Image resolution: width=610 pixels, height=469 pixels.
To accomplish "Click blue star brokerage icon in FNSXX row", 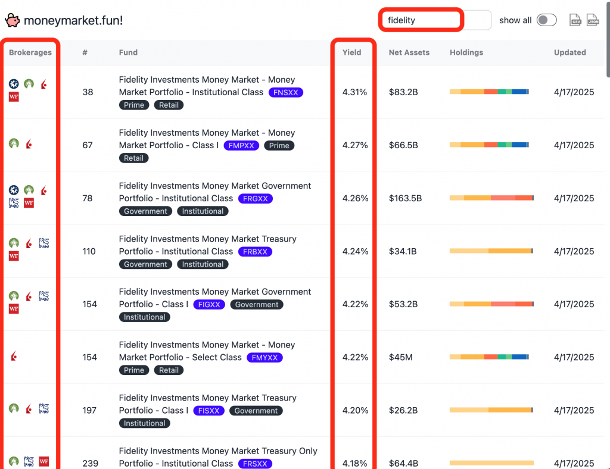I will point(14,84).
